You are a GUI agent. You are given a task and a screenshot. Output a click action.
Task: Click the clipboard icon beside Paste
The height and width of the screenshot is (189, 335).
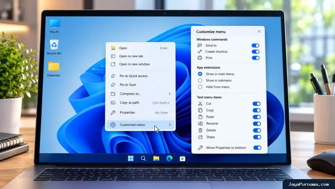click(x=200, y=117)
